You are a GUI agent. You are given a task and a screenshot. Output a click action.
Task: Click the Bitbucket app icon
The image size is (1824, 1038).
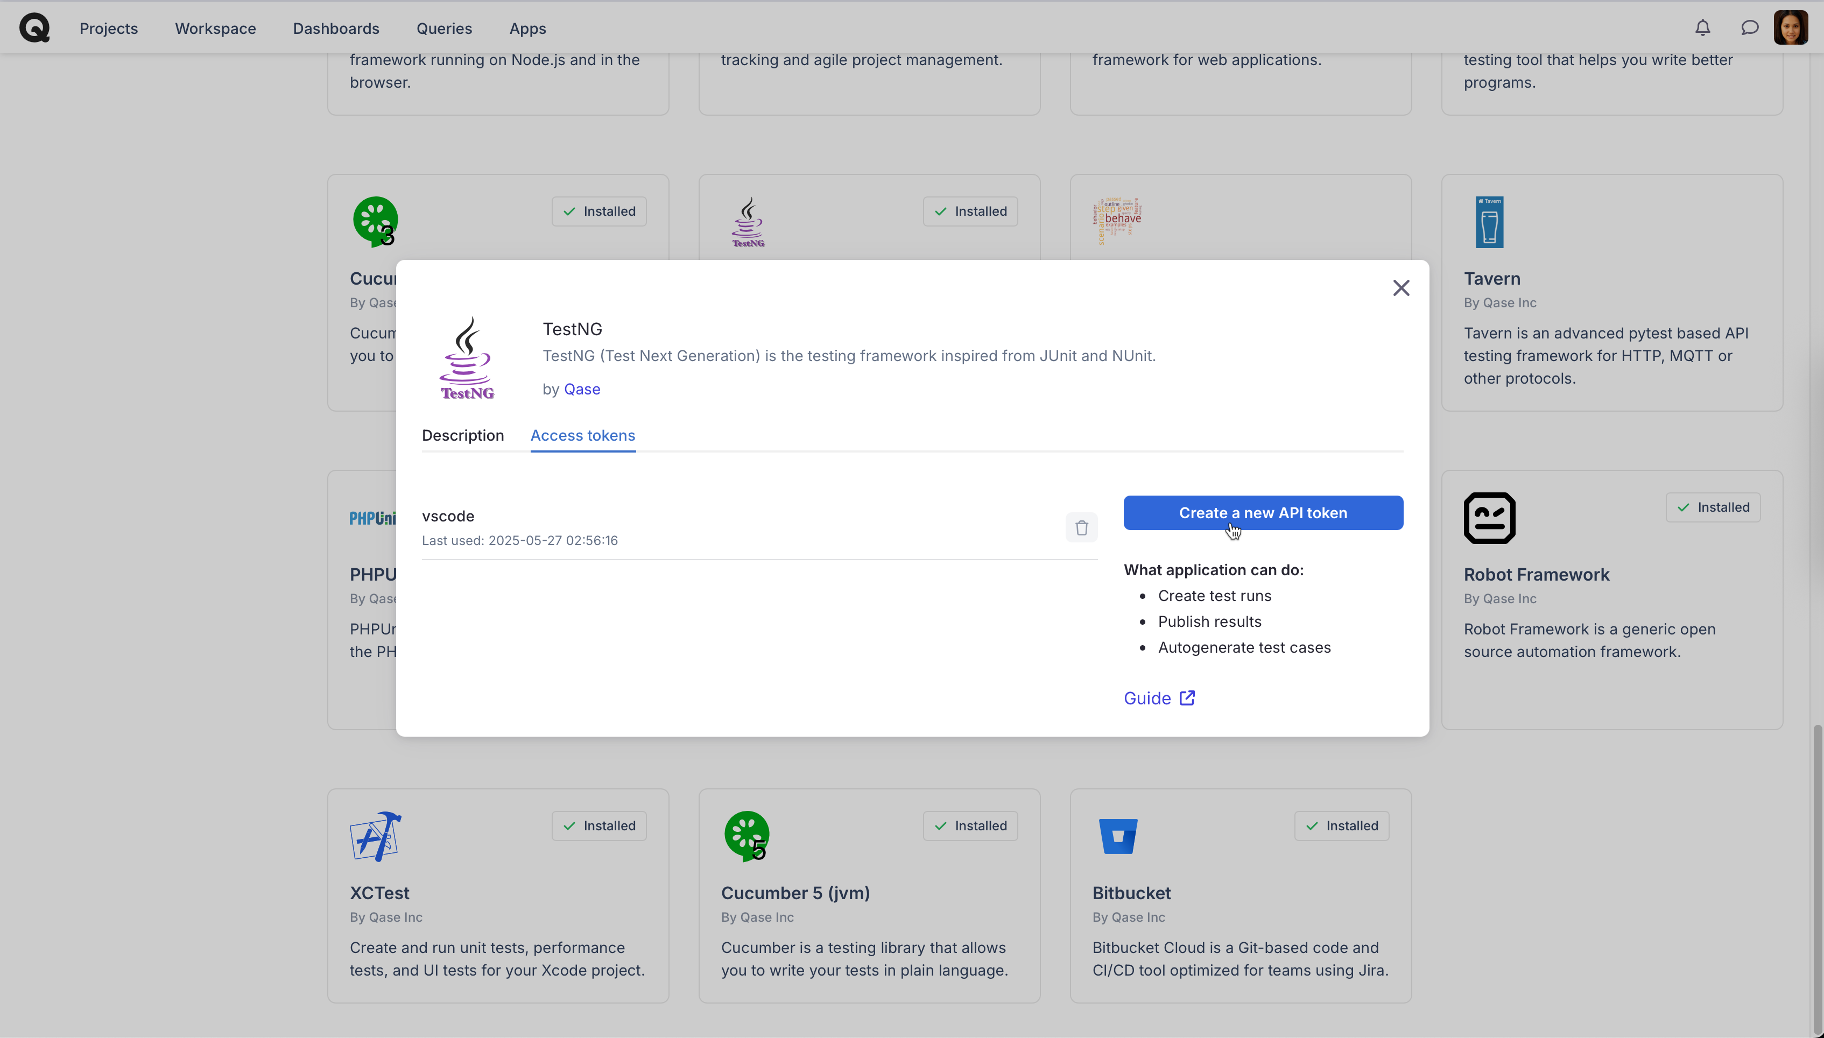click(1117, 836)
